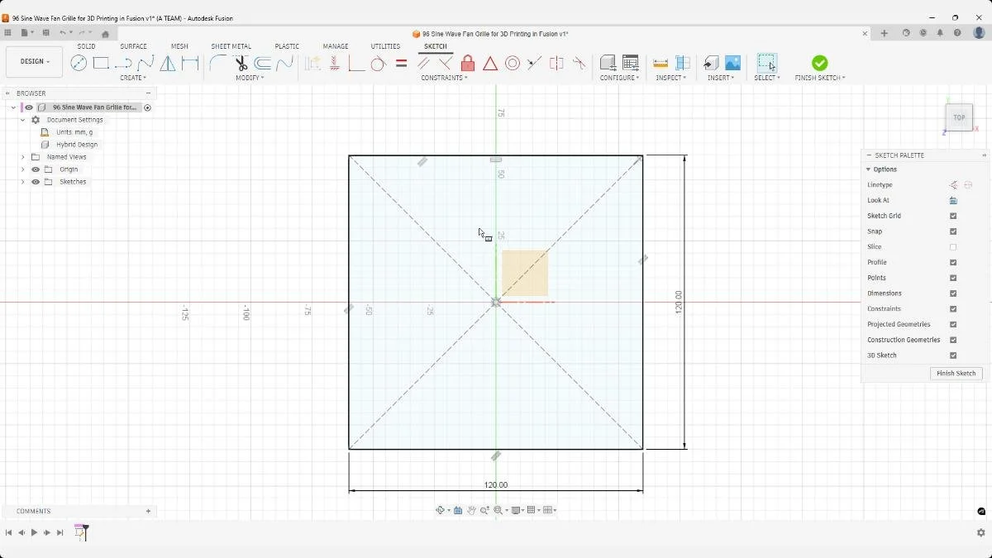Screen dimensions: 992x558
Task: Switch to the SURFACE tab
Action: point(133,46)
